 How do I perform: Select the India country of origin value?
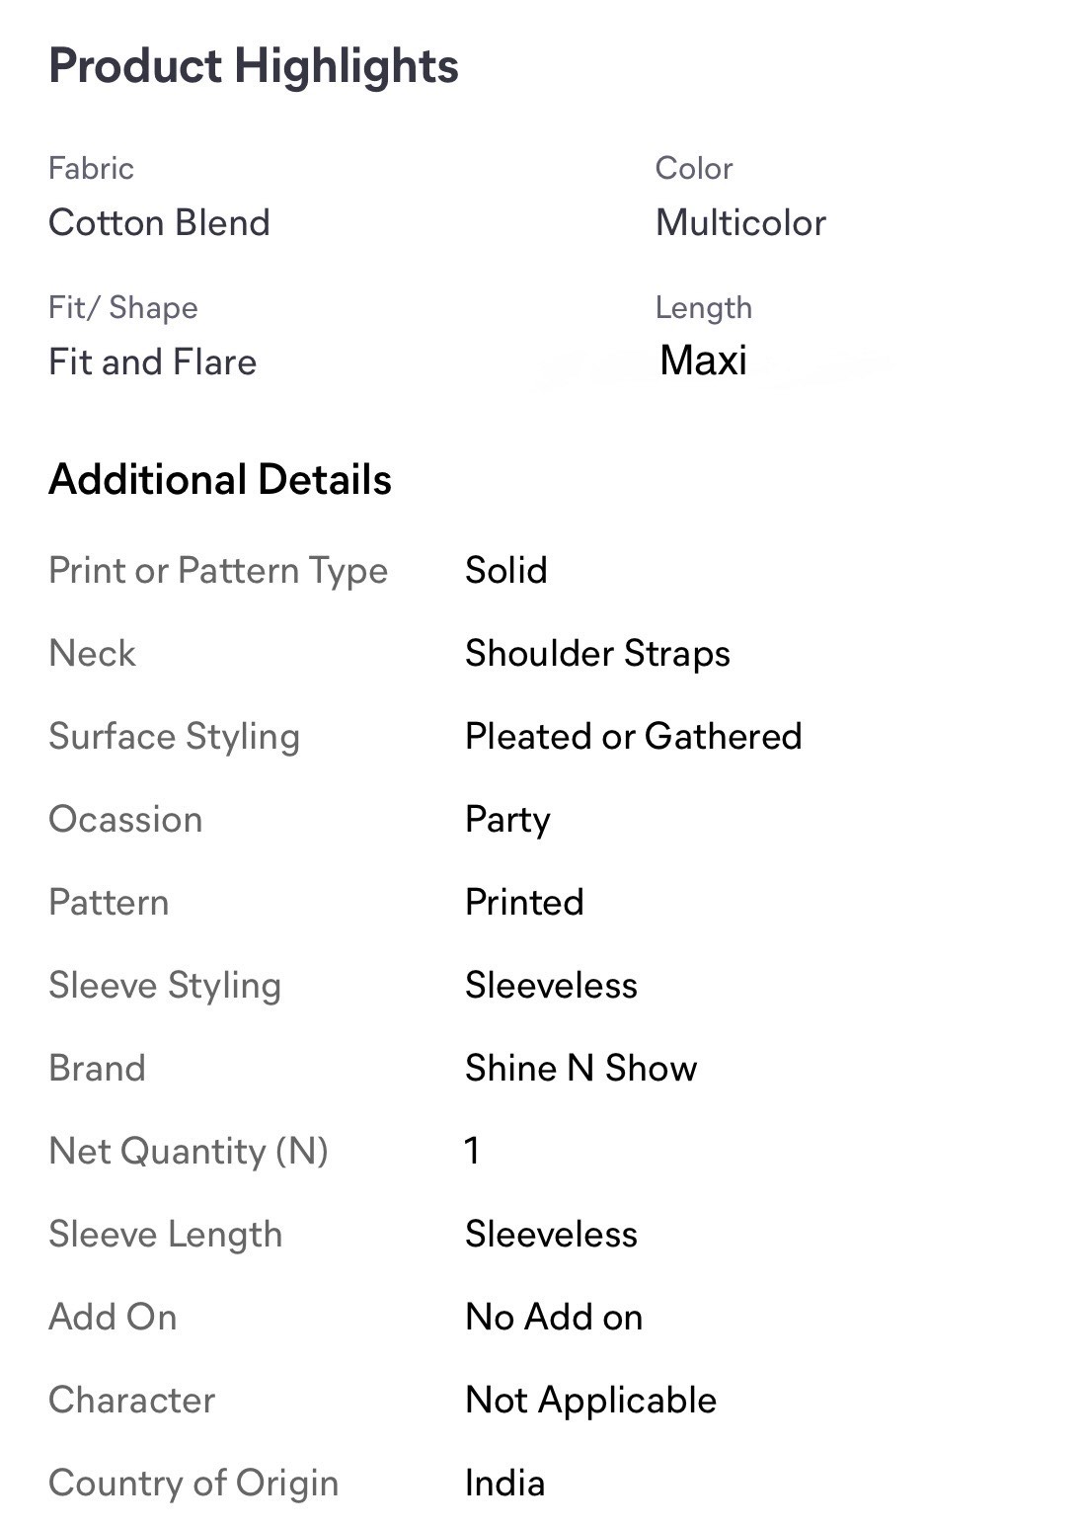click(x=504, y=1484)
